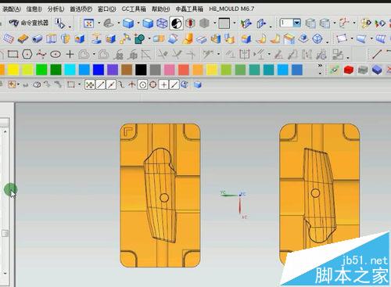Pick the pure blue color swatch

click(99, 70)
